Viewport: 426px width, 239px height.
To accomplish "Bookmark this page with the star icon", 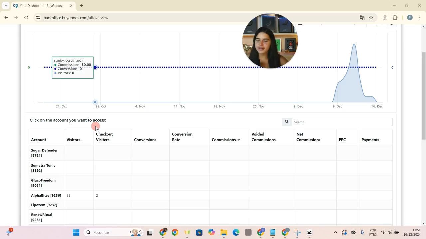I will [x=371, y=18].
